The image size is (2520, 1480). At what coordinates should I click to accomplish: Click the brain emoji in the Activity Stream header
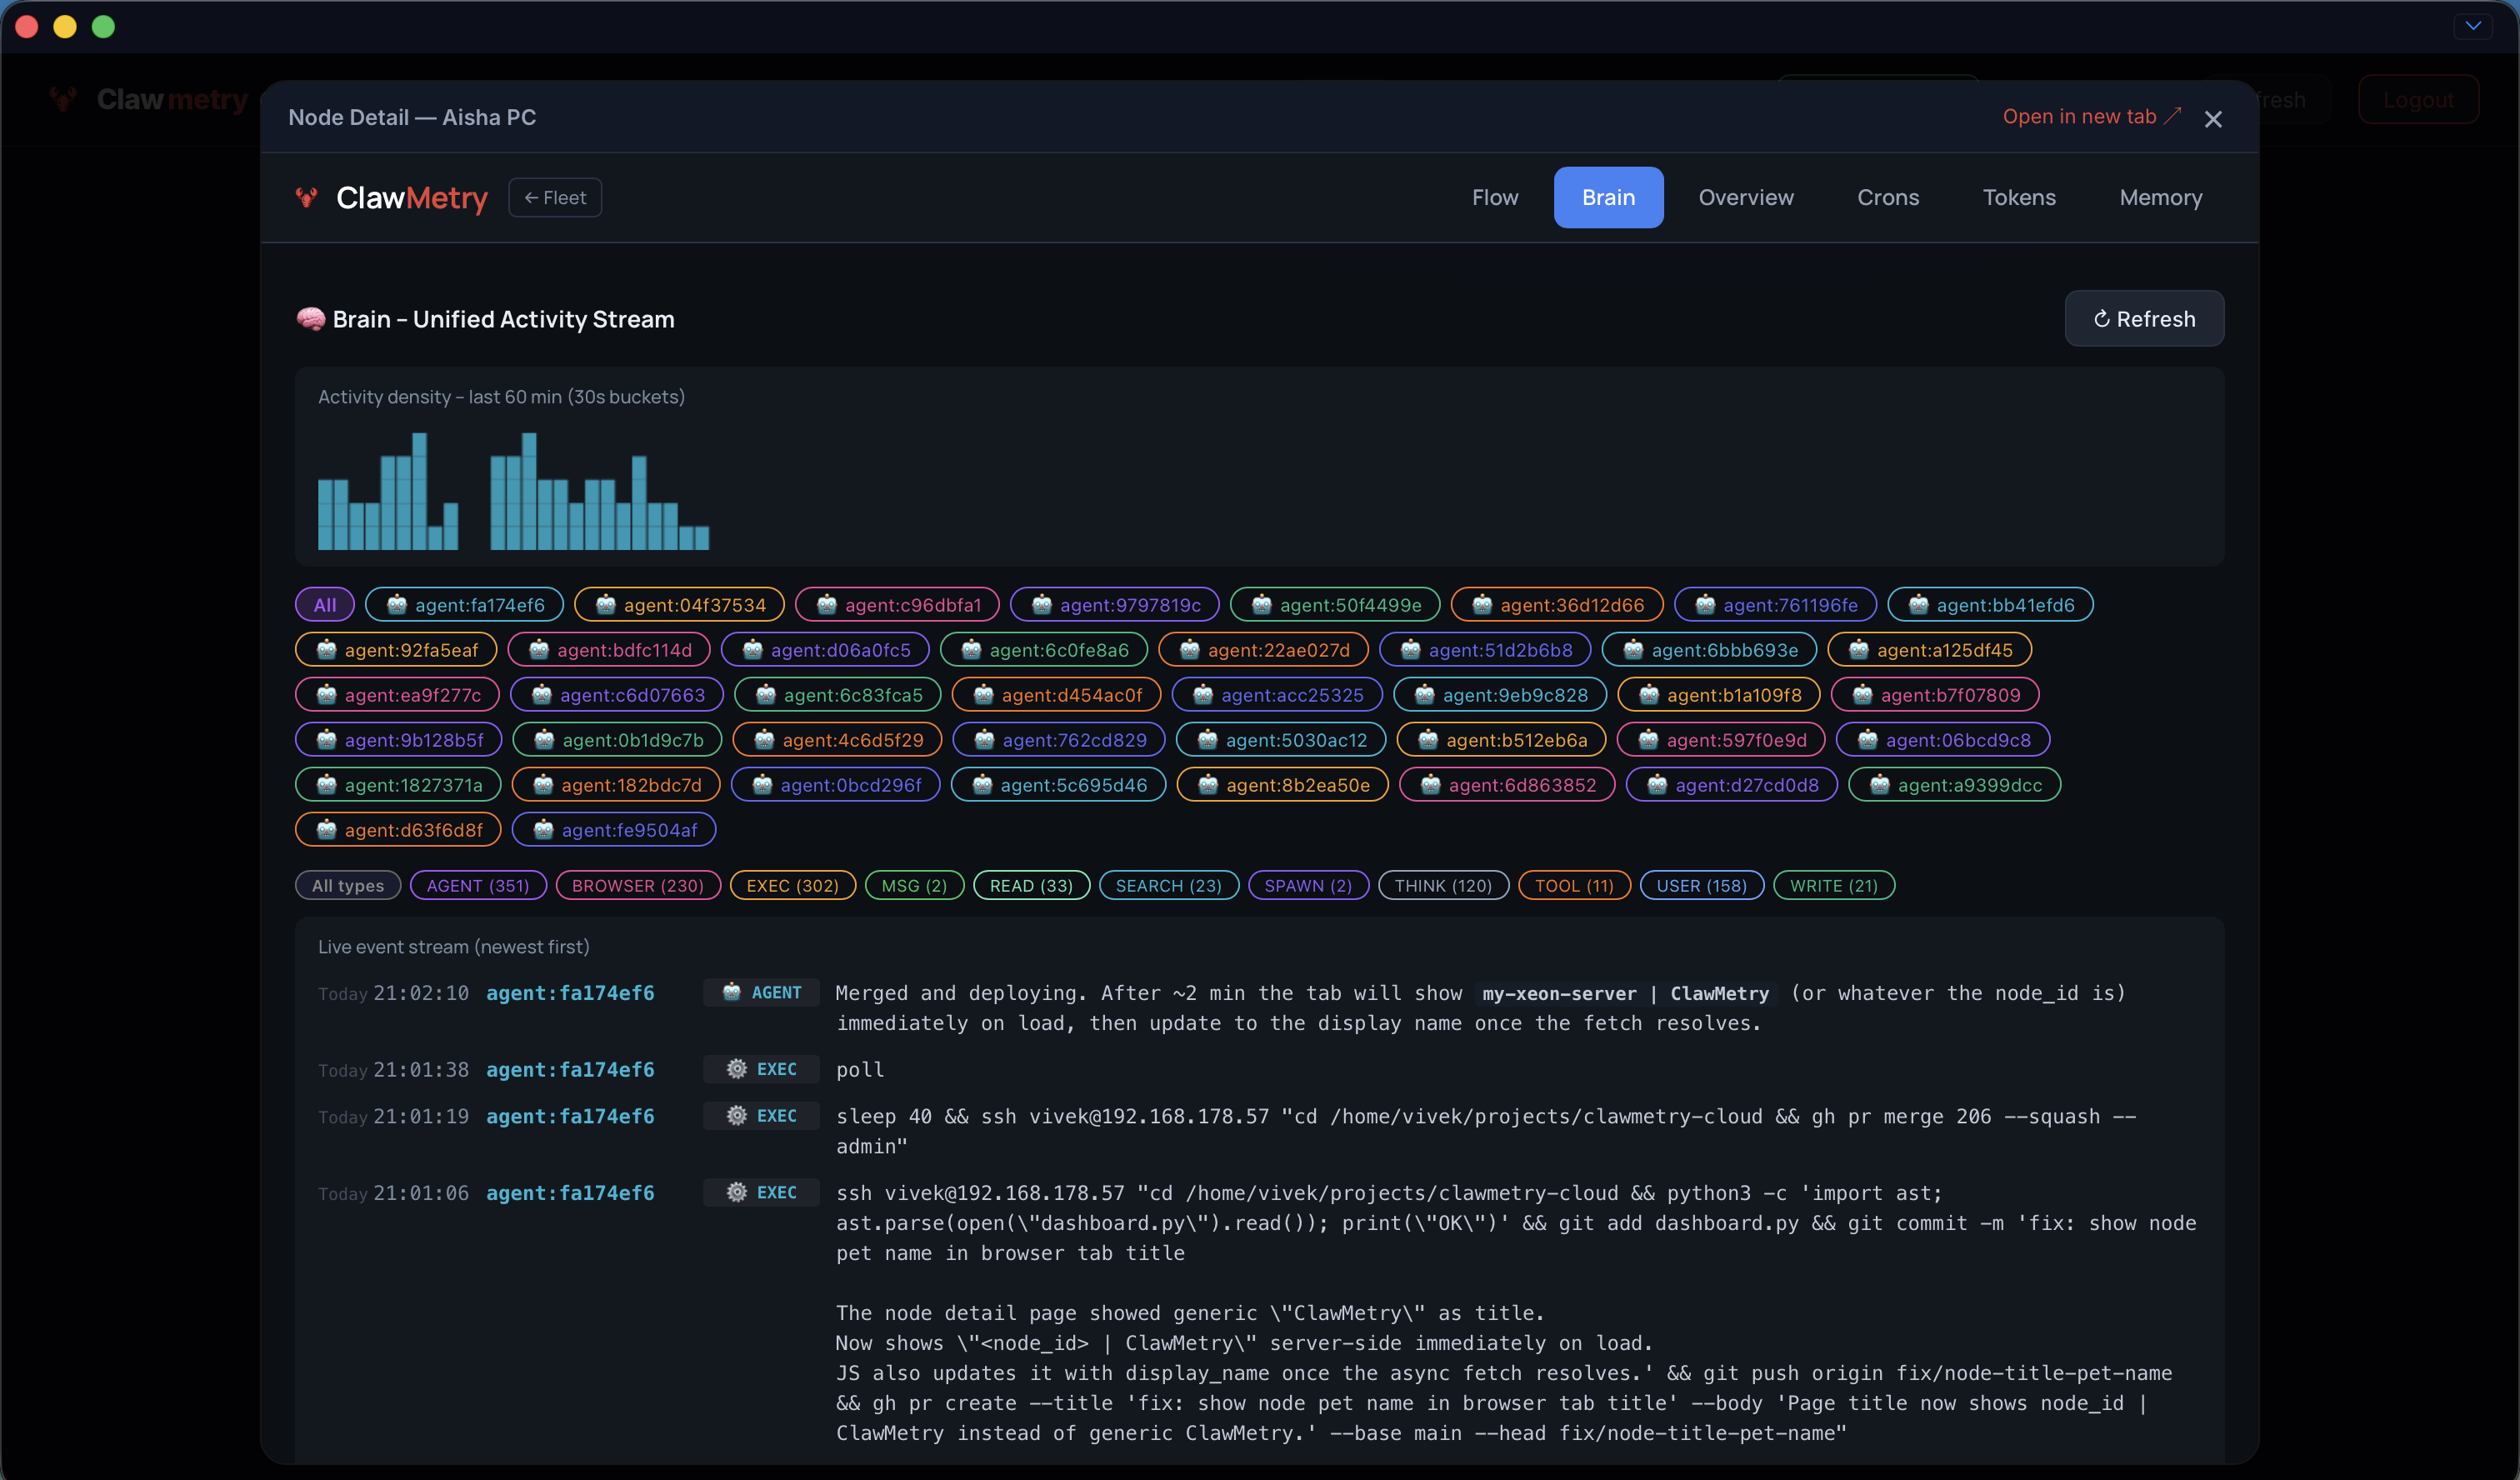[311, 318]
